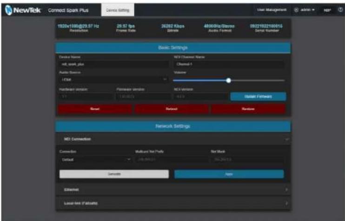
Task: Click the Device Name input field
Action: pyautogui.click(x=114, y=64)
